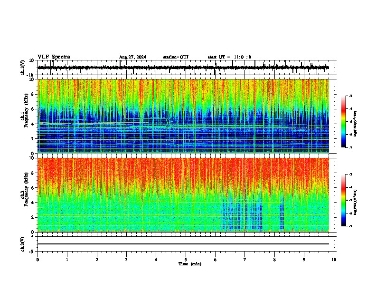
Task: Click the "ch.3(V)" axis label
Action: pyautogui.click(x=23, y=244)
